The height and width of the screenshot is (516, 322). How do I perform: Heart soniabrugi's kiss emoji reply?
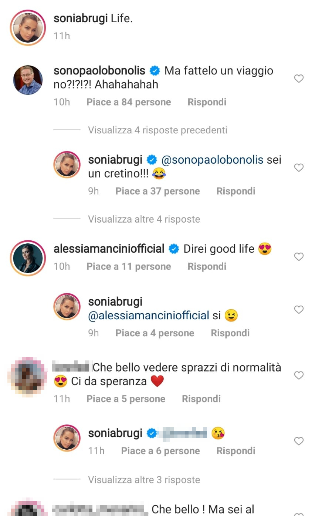pyautogui.click(x=299, y=441)
